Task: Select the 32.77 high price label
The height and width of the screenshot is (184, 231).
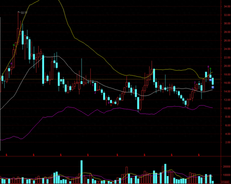Action: (24, 13)
